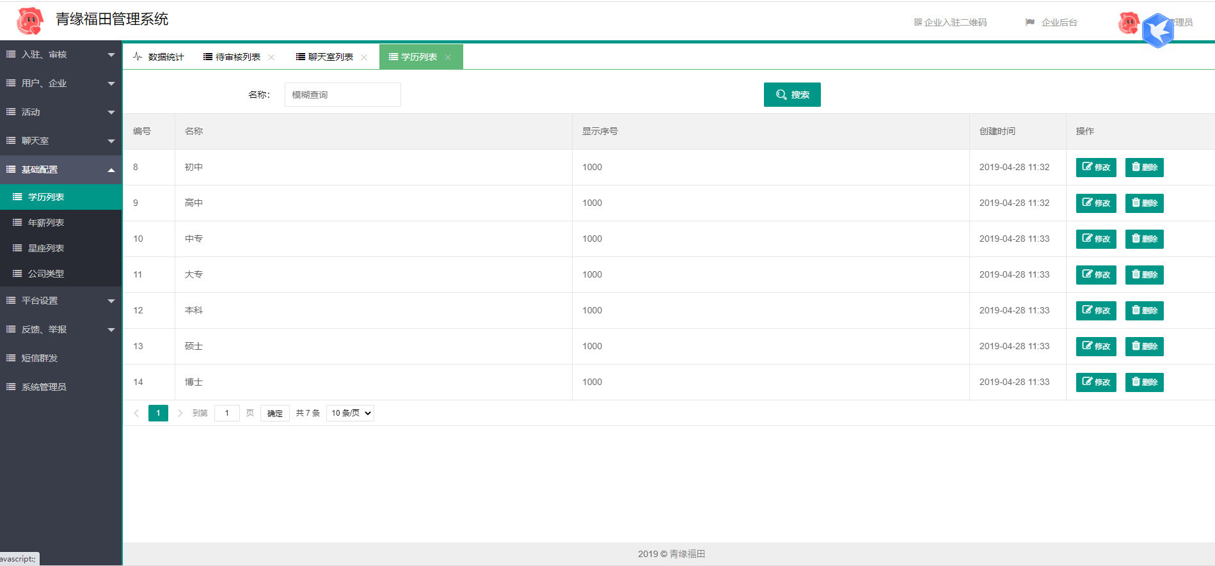
Task: Click the flag icon beside 企业后台
Action: point(1030,22)
